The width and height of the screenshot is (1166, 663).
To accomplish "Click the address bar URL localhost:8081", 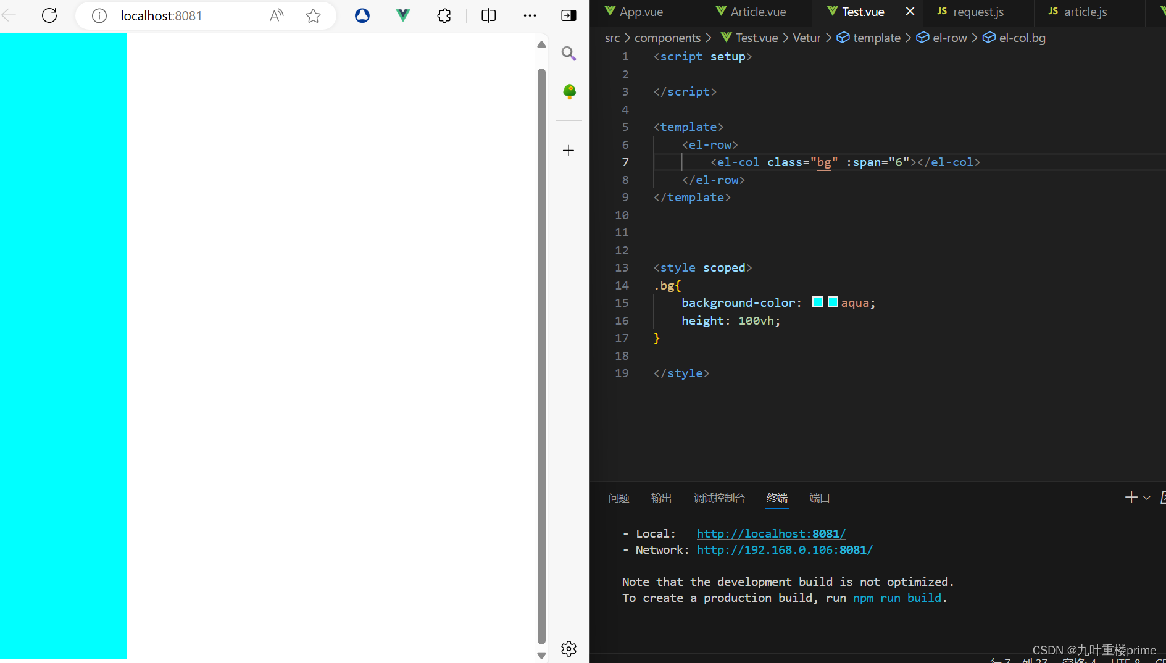I will [161, 16].
